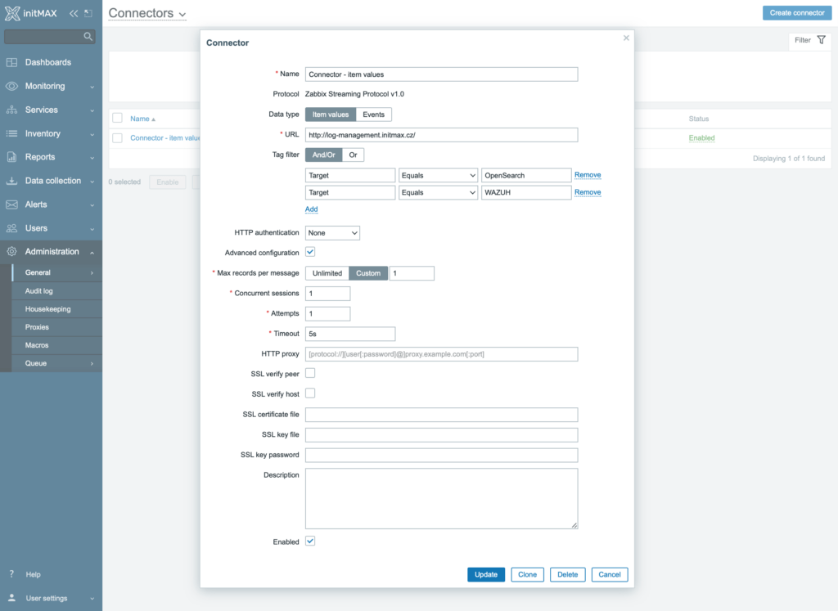The image size is (838, 611).
Task: Click the Administration gear icon
Action: click(x=11, y=252)
